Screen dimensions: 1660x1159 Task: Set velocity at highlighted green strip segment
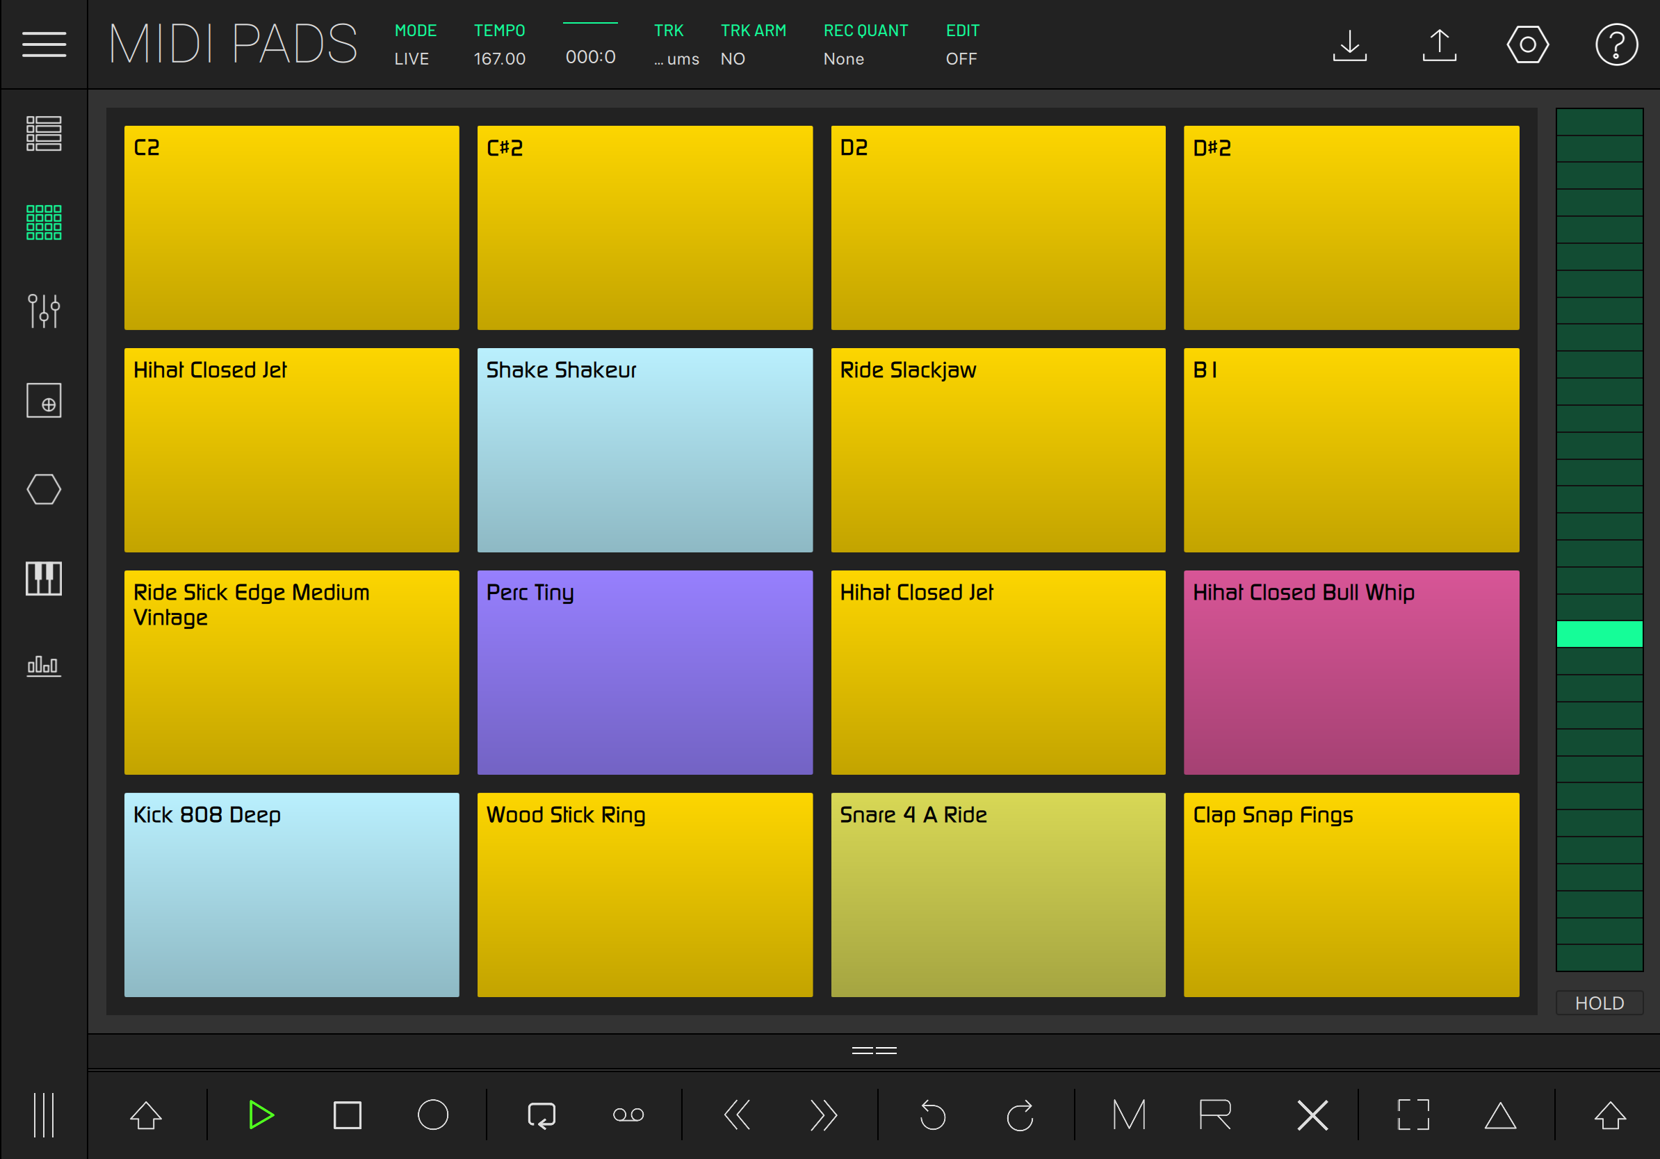(x=1600, y=634)
